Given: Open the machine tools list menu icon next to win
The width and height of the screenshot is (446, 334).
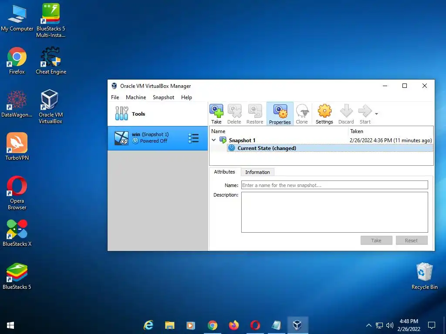Looking at the screenshot, I should [x=193, y=138].
